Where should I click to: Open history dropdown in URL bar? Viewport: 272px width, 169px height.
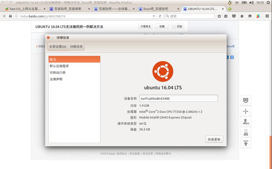point(154,16)
